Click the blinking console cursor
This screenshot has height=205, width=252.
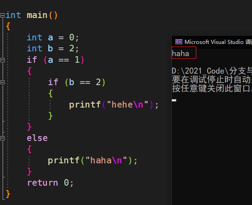[174, 101]
